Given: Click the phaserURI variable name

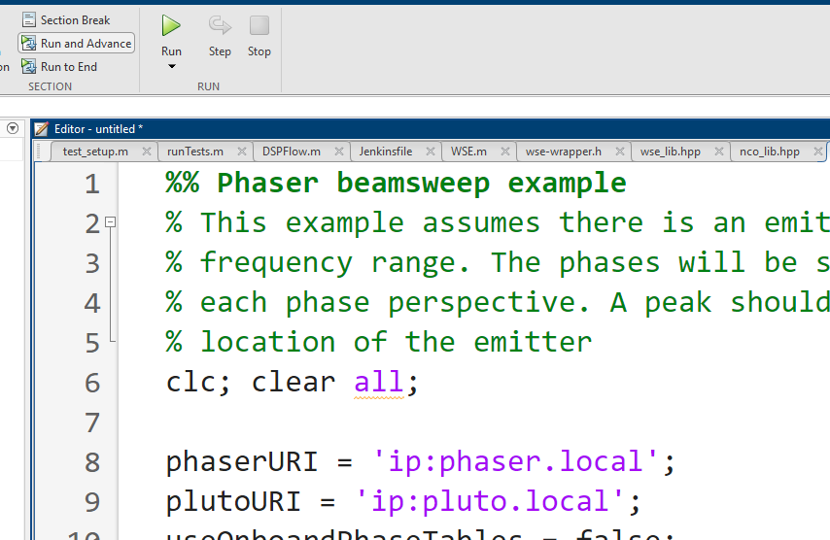Looking at the screenshot, I should point(241,461).
